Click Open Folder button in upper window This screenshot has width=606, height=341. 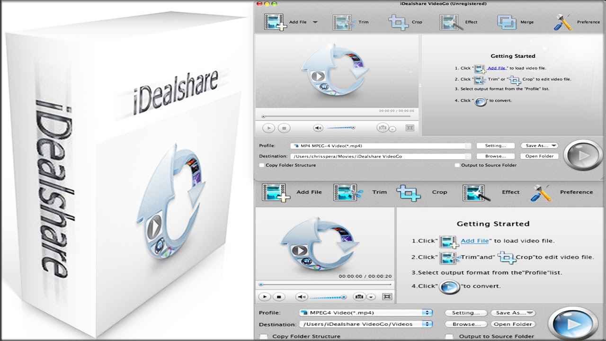[x=539, y=156]
